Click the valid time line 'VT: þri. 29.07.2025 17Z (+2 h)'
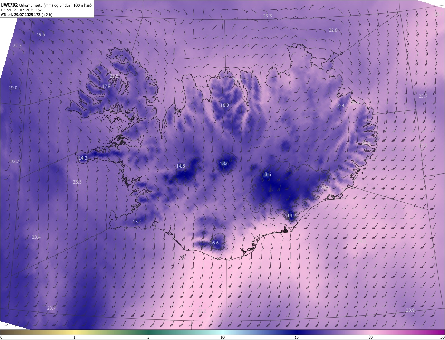This screenshot has height=340, width=445. pos(27,15)
